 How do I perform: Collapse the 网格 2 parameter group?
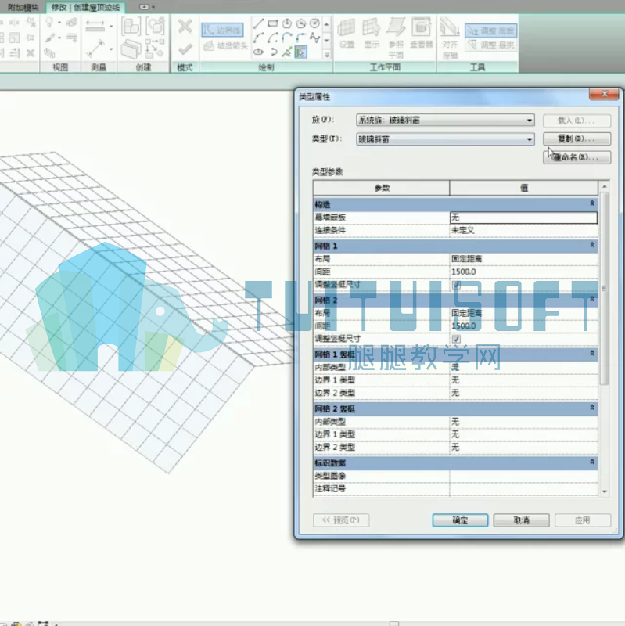click(592, 300)
